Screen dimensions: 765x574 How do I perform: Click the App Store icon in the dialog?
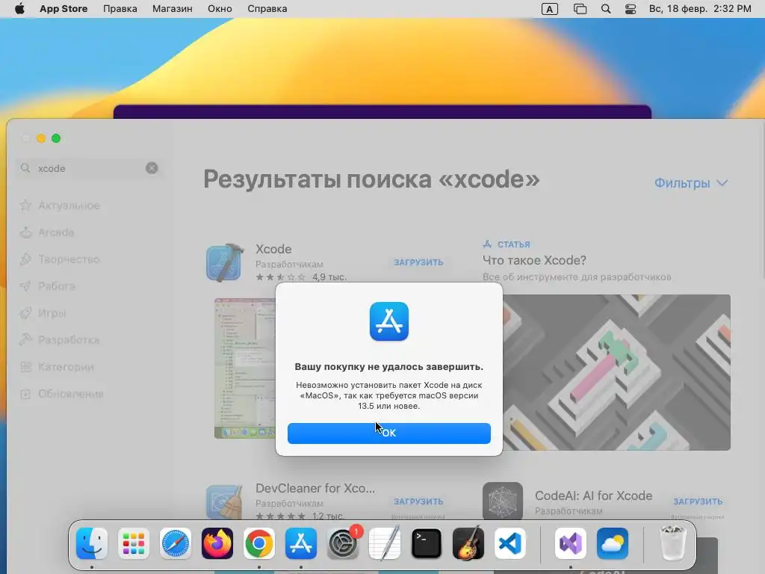tap(388, 321)
